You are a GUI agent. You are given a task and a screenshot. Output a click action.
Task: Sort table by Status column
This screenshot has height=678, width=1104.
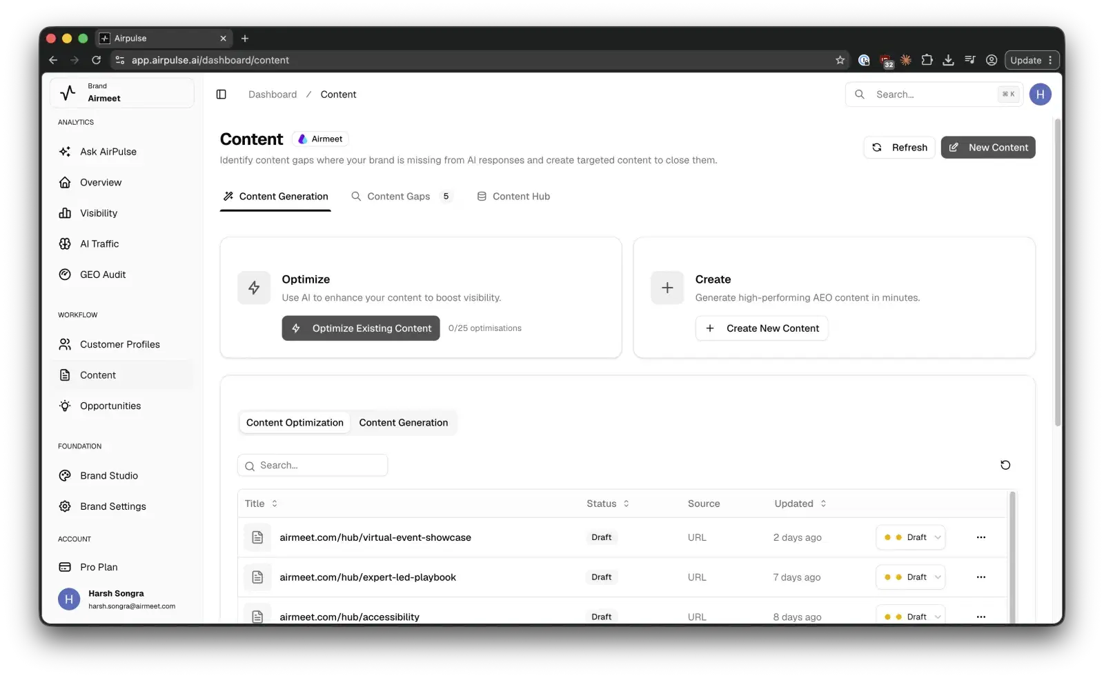click(608, 503)
